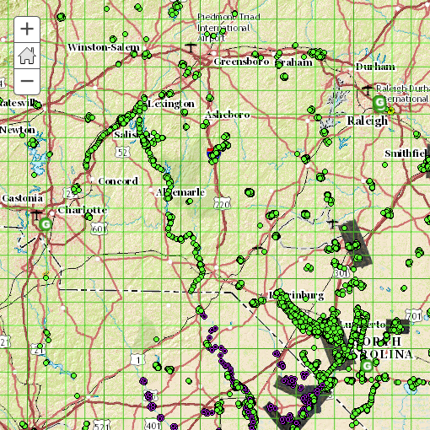The width and height of the screenshot is (430, 430).
Task: Click the Asheboro city label
Action: [x=228, y=115]
